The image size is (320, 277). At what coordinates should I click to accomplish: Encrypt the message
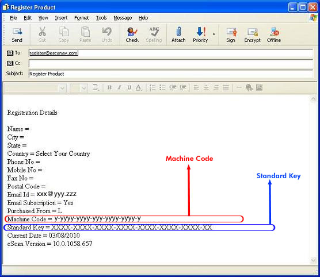point(253,34)
